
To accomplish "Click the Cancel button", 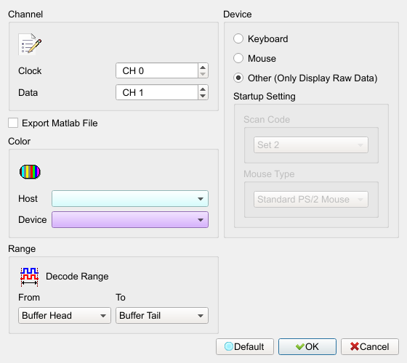I will point(370,347).
